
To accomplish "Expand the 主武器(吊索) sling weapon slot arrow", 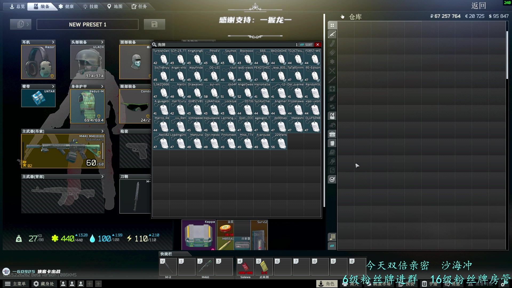I will 102,131.
